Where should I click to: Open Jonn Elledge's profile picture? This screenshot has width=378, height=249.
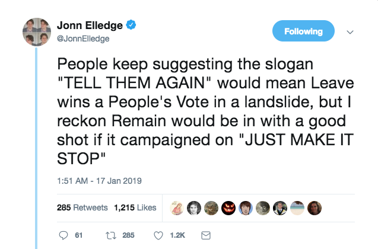36,31
